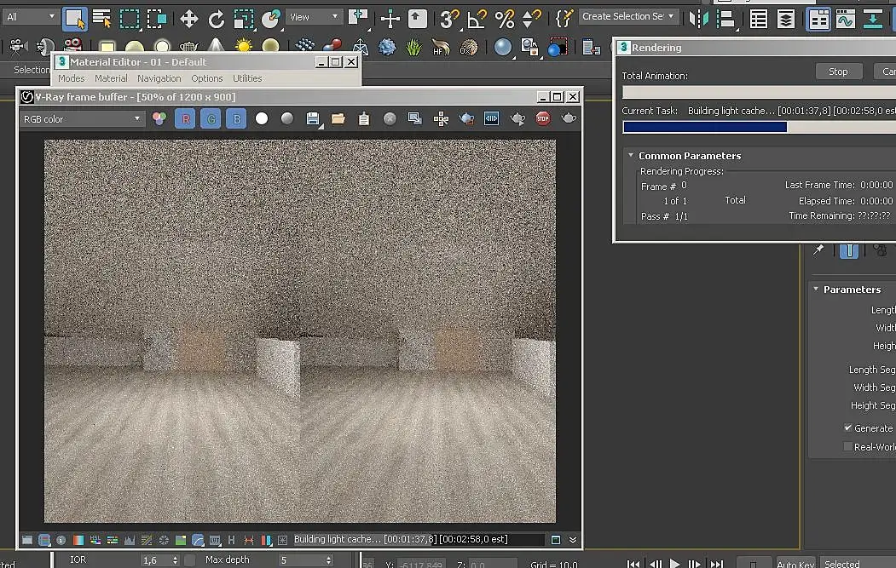Open the RGB color channel dropdown

(x=83, y=119)
